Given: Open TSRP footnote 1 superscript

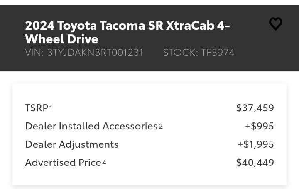Looking at the screenshot, I should click(x=51, y=108).
